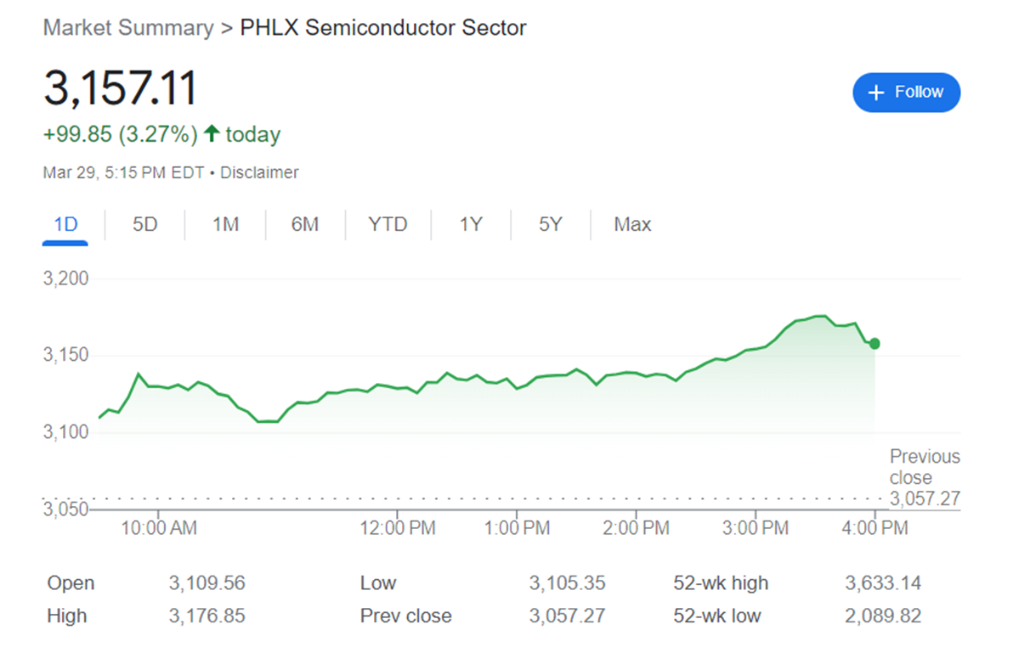Screen dimensions: 1030x647
Task: Switch to the 5Y chart tab
Action: 550,225
